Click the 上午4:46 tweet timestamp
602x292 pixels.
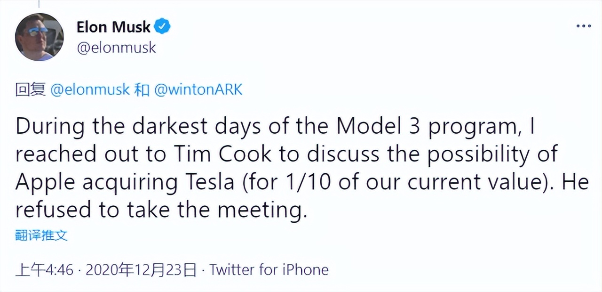(45, 270)
